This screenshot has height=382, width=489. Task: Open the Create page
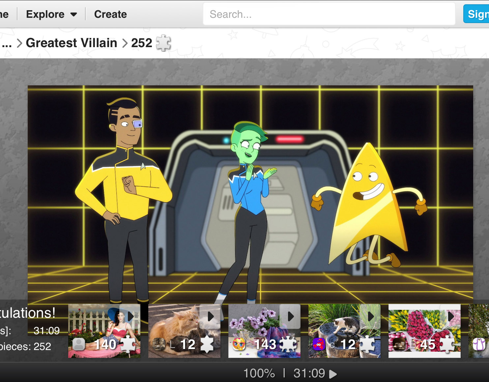click(110, 14)
